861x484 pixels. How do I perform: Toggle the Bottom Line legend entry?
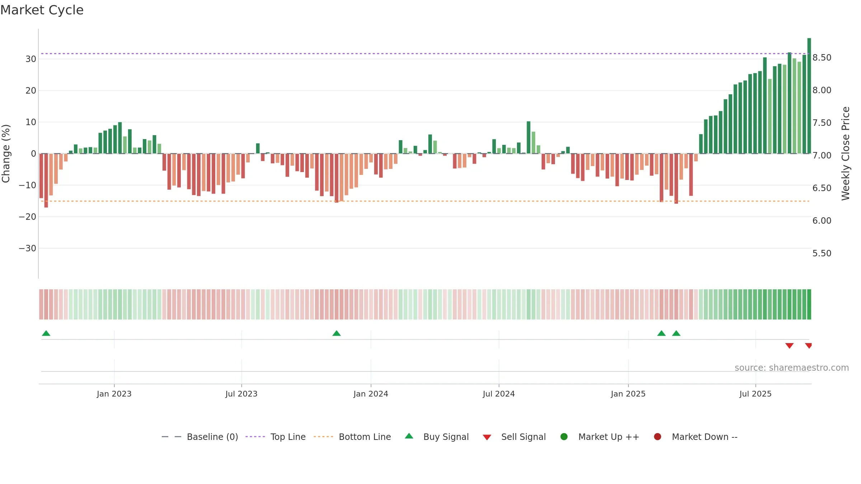(352, 437)
